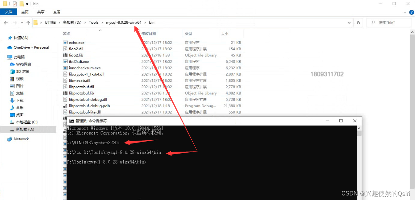Click the up-one-level folder arrow
The width and height of the screenshot is (415, 200).
(28, 22)
